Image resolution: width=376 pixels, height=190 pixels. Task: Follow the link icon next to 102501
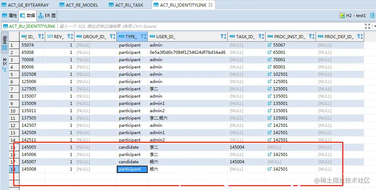pos(270,74)
